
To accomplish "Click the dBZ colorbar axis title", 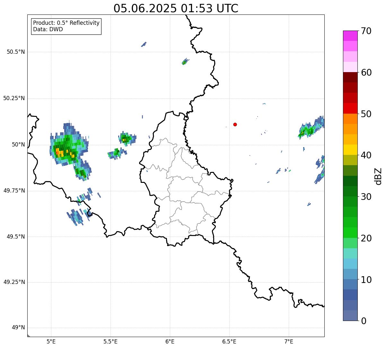I will tap(378, 176).
